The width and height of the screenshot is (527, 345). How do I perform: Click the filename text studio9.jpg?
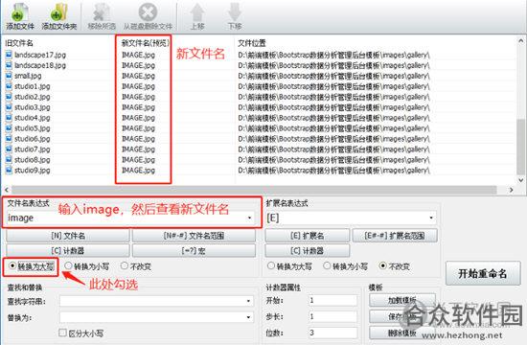[33, 171]
